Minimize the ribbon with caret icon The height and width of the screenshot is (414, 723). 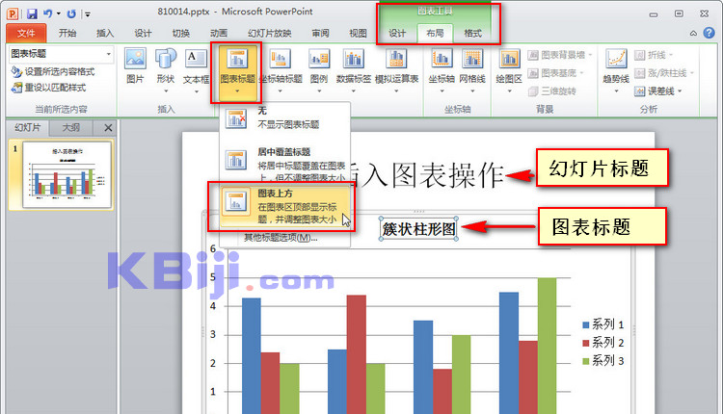[x=693, y=33]
